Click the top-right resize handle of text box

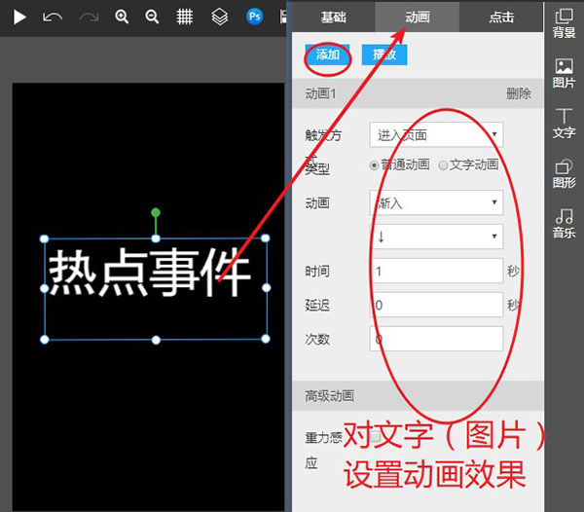[266, 238]
